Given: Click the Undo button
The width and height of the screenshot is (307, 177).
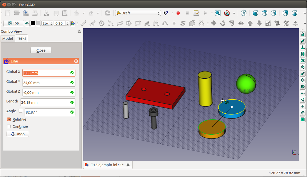Looking at the screenshot, I should coord(18,134).
